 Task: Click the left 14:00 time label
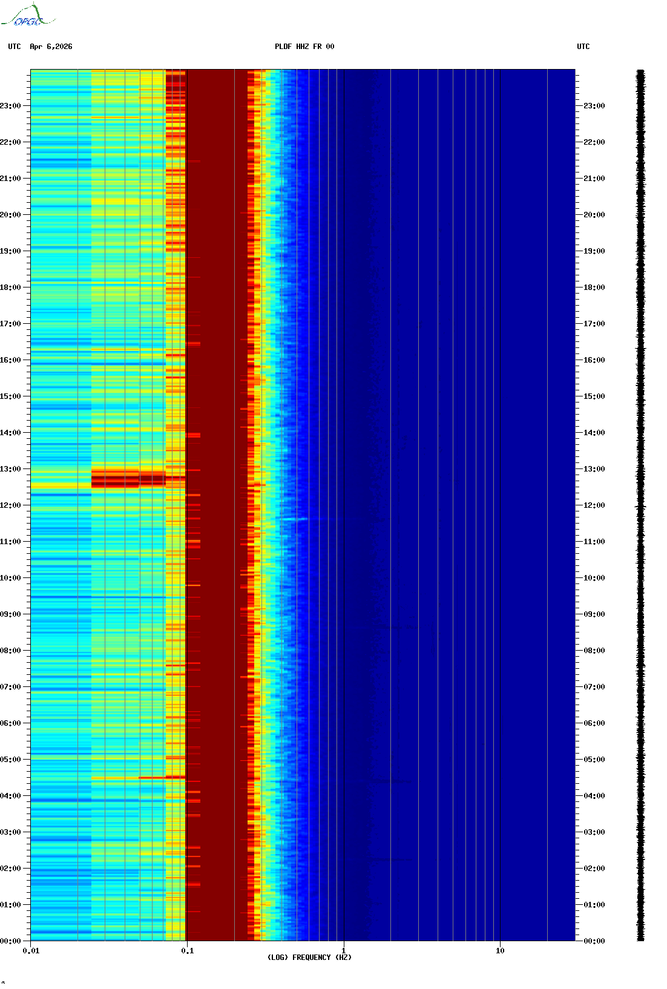coord(10,433)
